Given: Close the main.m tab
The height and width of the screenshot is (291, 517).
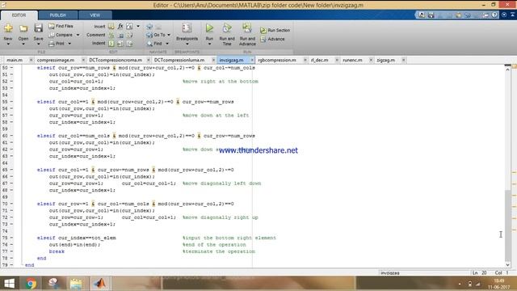Looking at the screenshot, I should [x=31, y=60].
